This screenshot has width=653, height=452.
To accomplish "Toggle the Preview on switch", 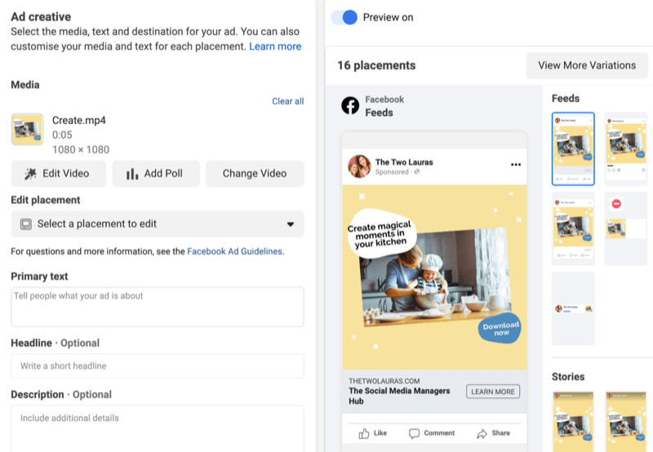I will 344,17.
